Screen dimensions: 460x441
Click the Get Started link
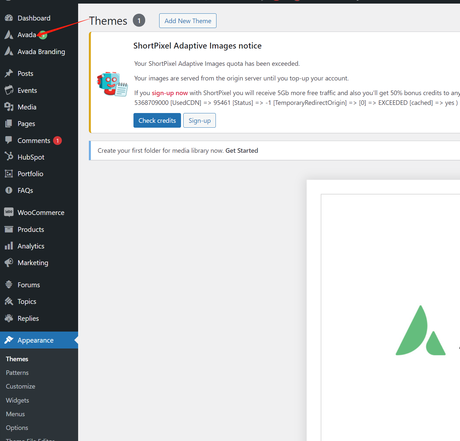(x=242, y=150)
